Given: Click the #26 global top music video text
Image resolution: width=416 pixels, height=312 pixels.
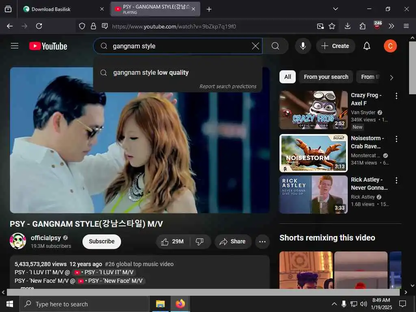Looking at the screenshot, I should pyautogui.click(x=139, y=264).
